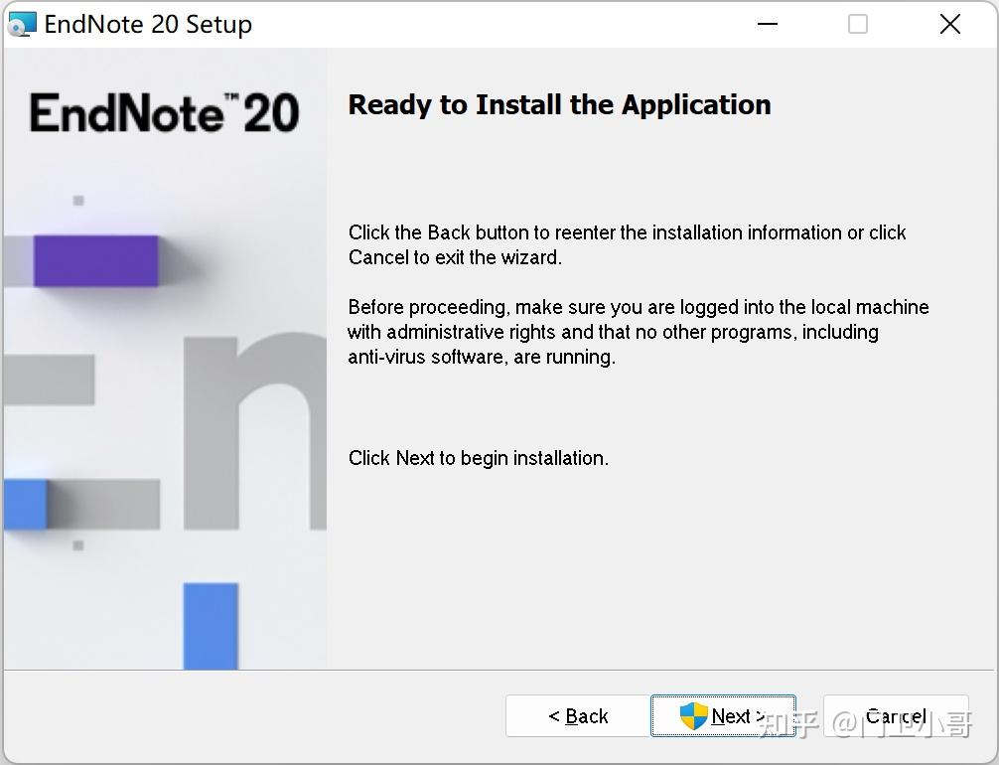Image resolution: width=999 pixels, height=765 pixels.
Task: Click the focused border around the Next button
Action: pos(723,695)
